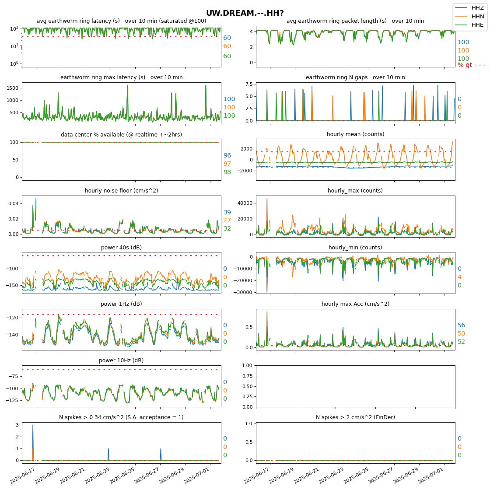Click the 0.04 tick on noise floor axis
The height and width of the screenshot is (490, 490).
(14, 203)
